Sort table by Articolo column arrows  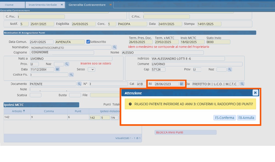point(24,111)
